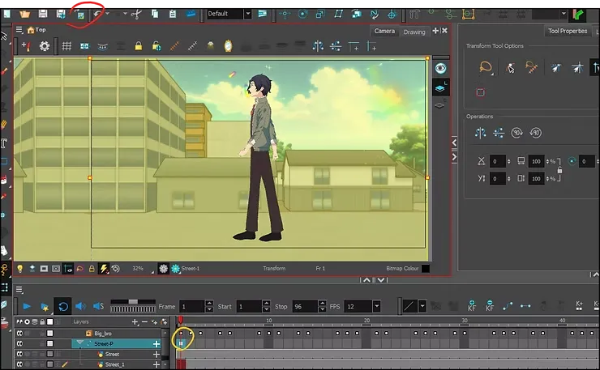This screenshot has width=600, height=370.
Task: Click Flip Horizontal in Camera toolbar
Action: [318, 46]
